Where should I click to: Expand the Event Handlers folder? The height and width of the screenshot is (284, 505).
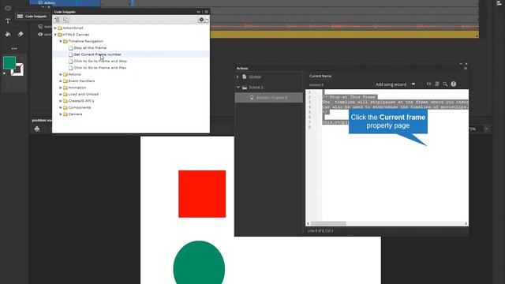click(61, 81)
